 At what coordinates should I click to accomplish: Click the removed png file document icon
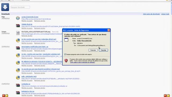coord(18,33)
